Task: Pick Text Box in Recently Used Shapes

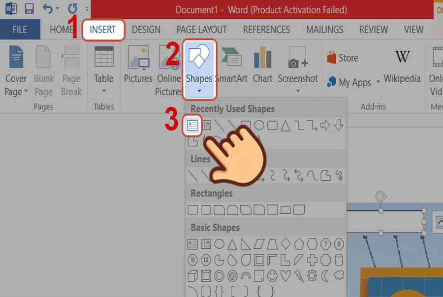Action: tap(192, 125)
